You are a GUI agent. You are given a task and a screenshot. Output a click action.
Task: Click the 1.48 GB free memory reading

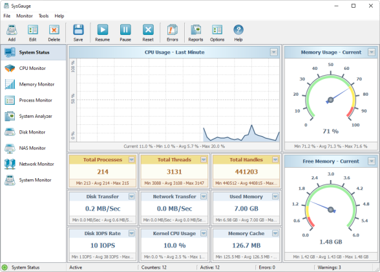[331, 242]
